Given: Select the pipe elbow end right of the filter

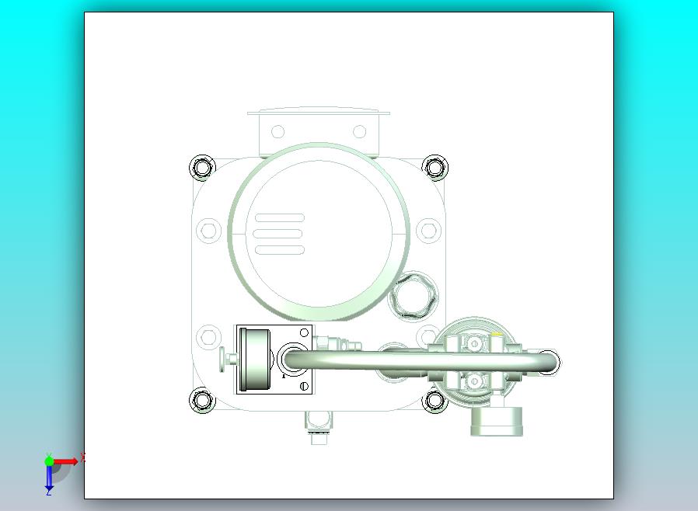Looking at the screenshot, I should click(x=549, y=362).
